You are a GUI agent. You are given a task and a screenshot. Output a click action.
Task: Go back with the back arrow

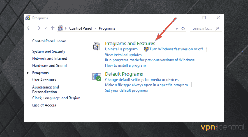click(x=29, y=28)
